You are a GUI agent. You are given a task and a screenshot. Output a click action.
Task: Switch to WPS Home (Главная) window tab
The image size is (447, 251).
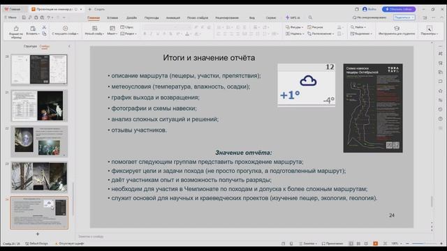click(13, 9)
